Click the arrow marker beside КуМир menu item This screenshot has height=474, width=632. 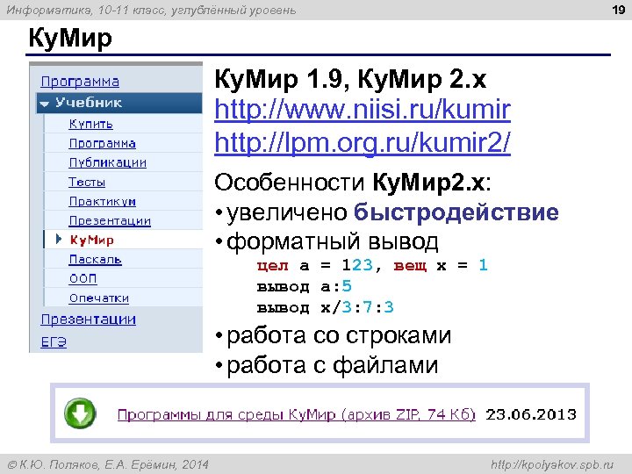pyautogui.click(x=59, y=240)
